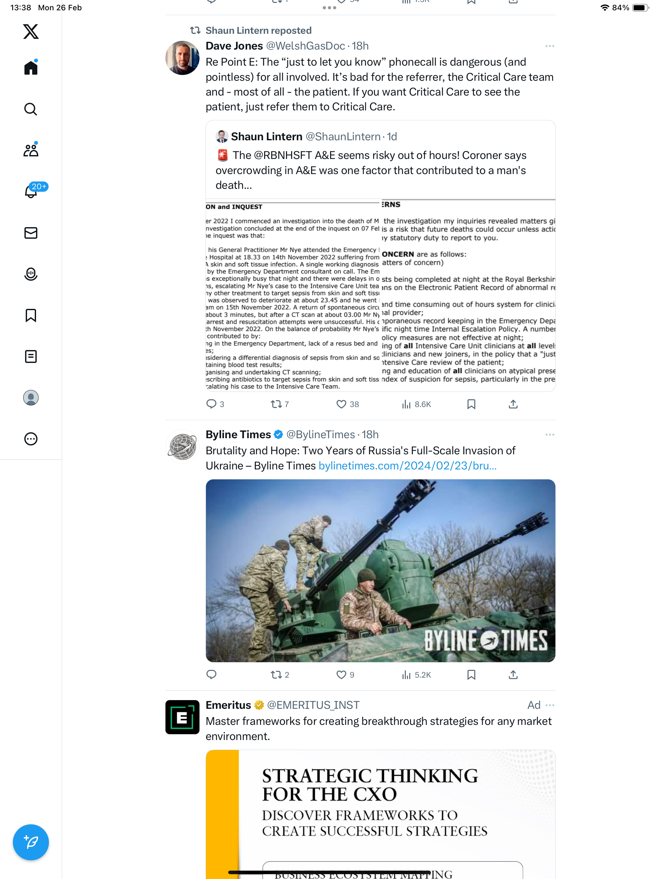Open Lists icon in sidebar
Viewport: 659px width, 879px height.
(x=31, y=356)
